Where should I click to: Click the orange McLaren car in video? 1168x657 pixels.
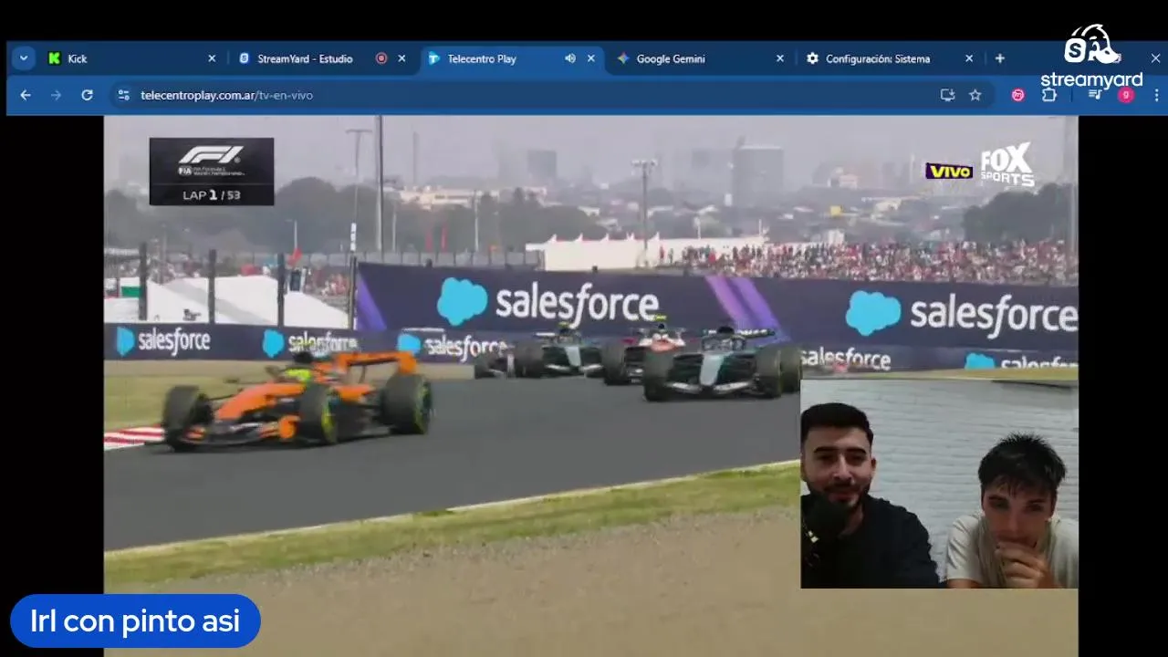click(x=297, y=398)
